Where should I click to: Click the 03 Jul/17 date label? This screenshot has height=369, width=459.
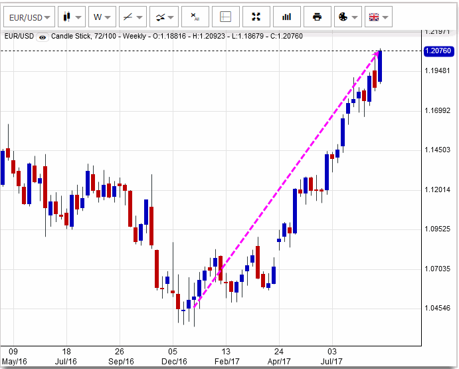(x=332, y=356)
